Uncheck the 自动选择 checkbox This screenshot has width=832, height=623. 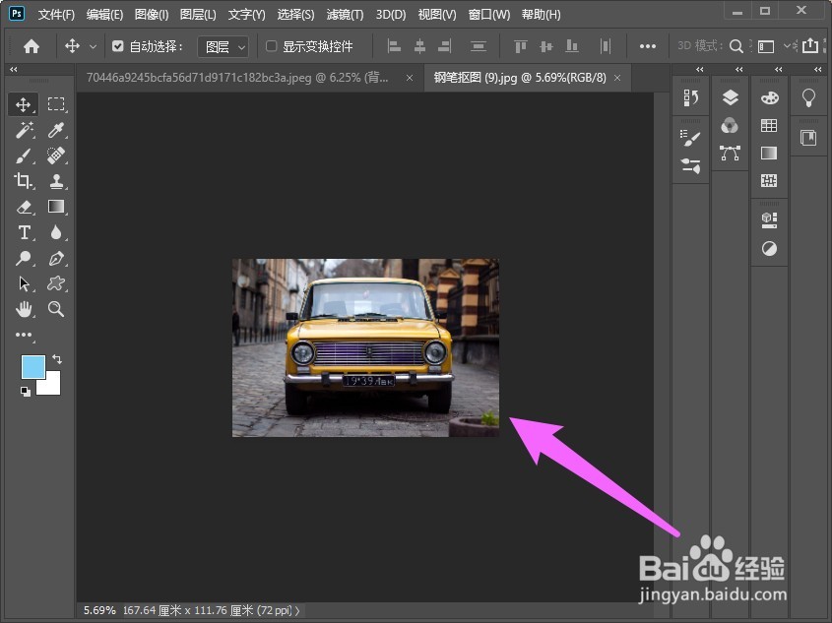point(118,46)
